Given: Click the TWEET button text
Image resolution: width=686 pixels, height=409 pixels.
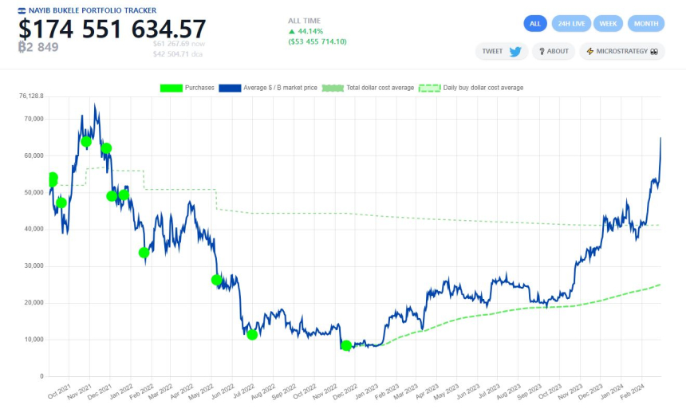Looking at the screenshot, I should click(x=492, y=51).
